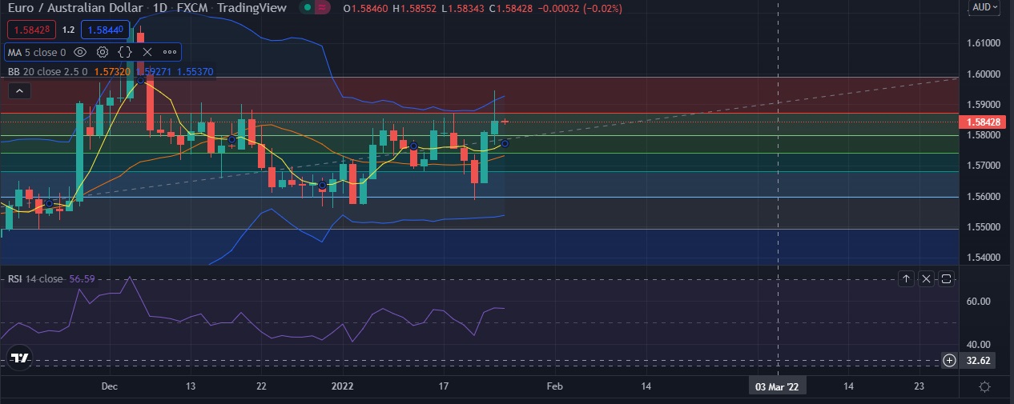Select the BB 20 close 2.5 0 legend
Screen dimensions: 1014x404
click(50, 71)
